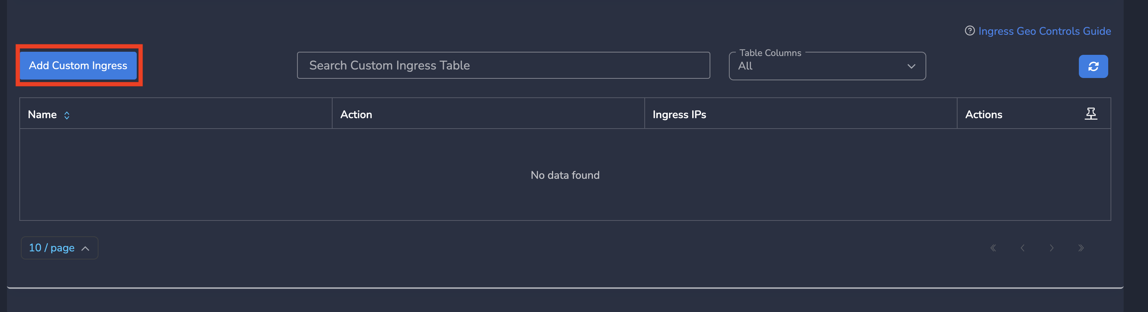
Task: Jump to the last page with double-right arrows
Action: tap(1081, 248)
